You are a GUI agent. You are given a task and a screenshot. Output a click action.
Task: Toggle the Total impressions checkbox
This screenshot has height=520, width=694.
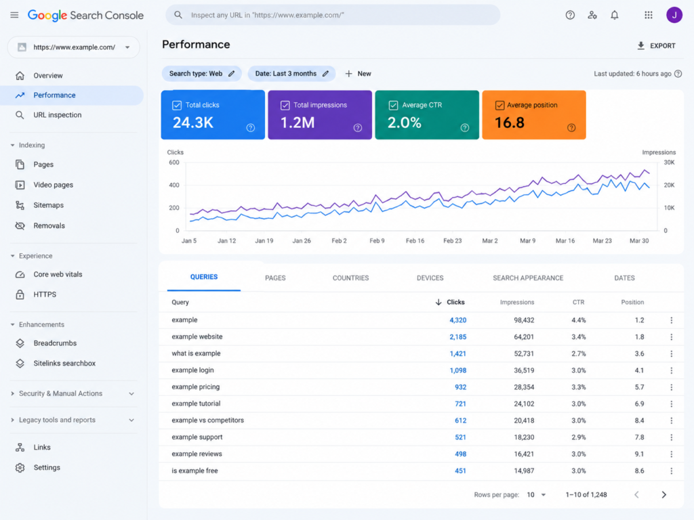[x=285, y=105]
